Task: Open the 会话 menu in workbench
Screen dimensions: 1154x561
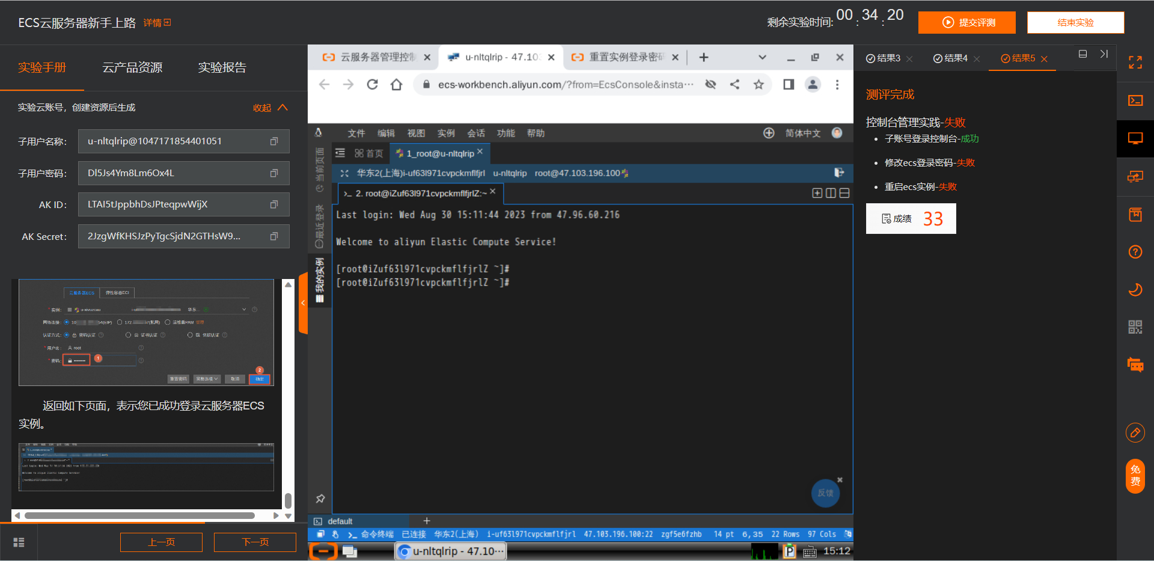Action: (x=476, y=133)
